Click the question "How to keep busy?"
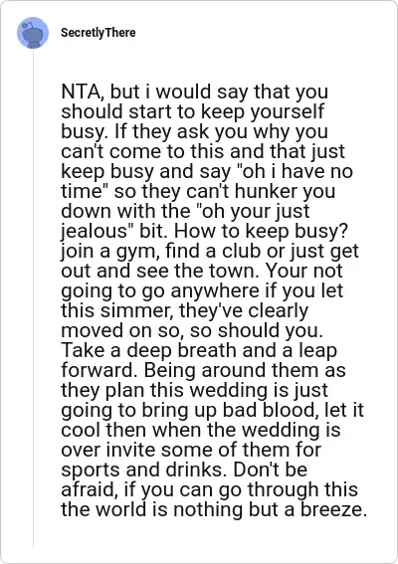 point(262,231)
